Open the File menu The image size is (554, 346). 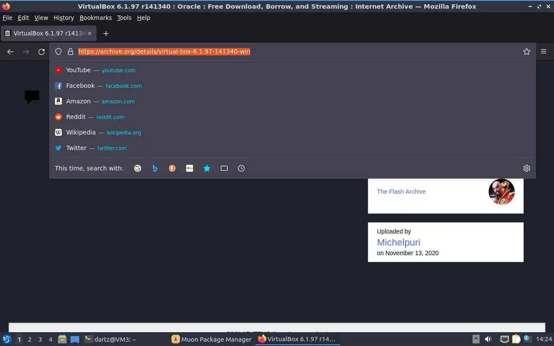[7, 18]
